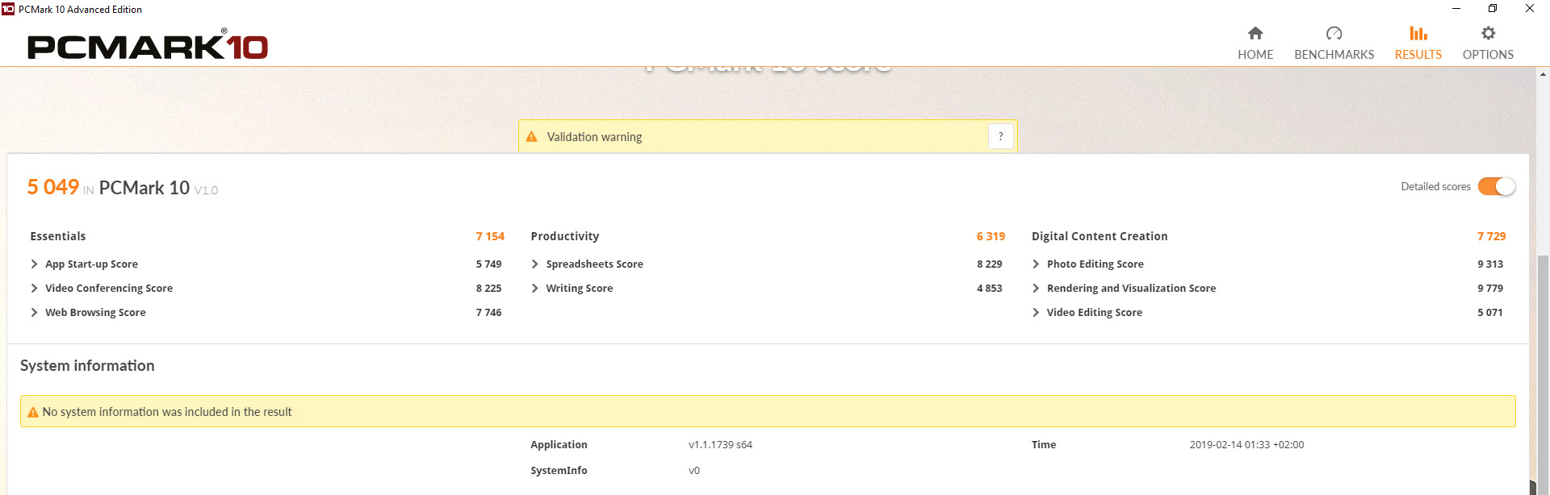Switch to the HOME tab label
The height and width of the screenshot is (495, 1550).
click(x=1255, y=54)
